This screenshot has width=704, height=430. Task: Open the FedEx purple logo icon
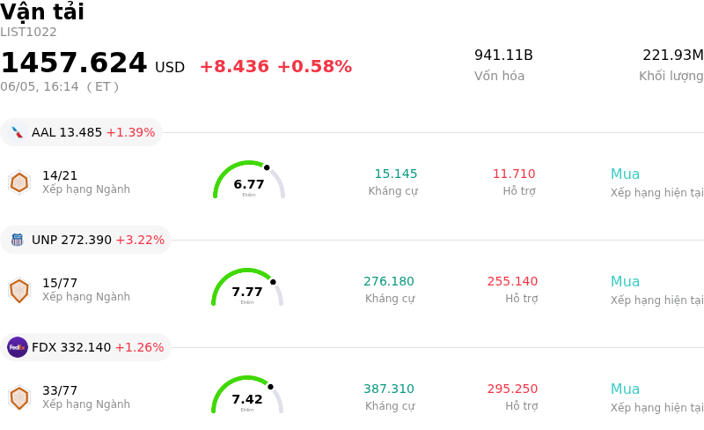[x=18, y=347]
